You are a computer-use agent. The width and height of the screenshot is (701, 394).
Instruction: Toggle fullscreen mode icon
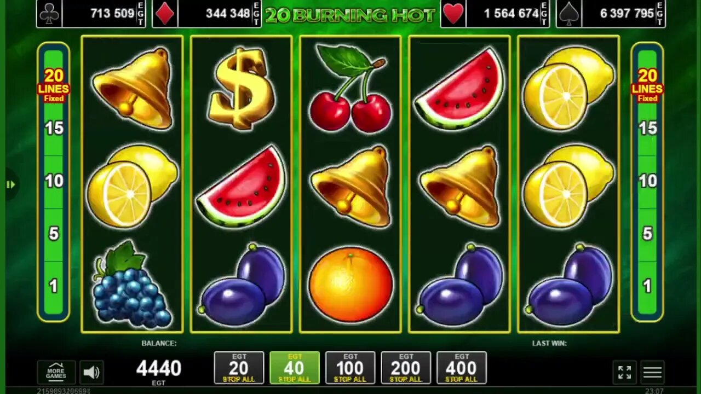coord(625,372)
